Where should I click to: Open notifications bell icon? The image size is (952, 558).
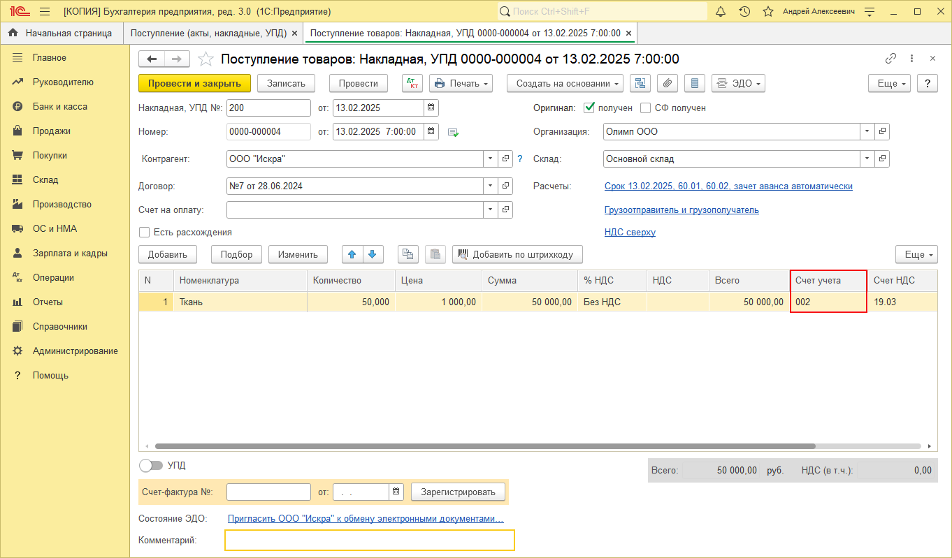point(721,11)
